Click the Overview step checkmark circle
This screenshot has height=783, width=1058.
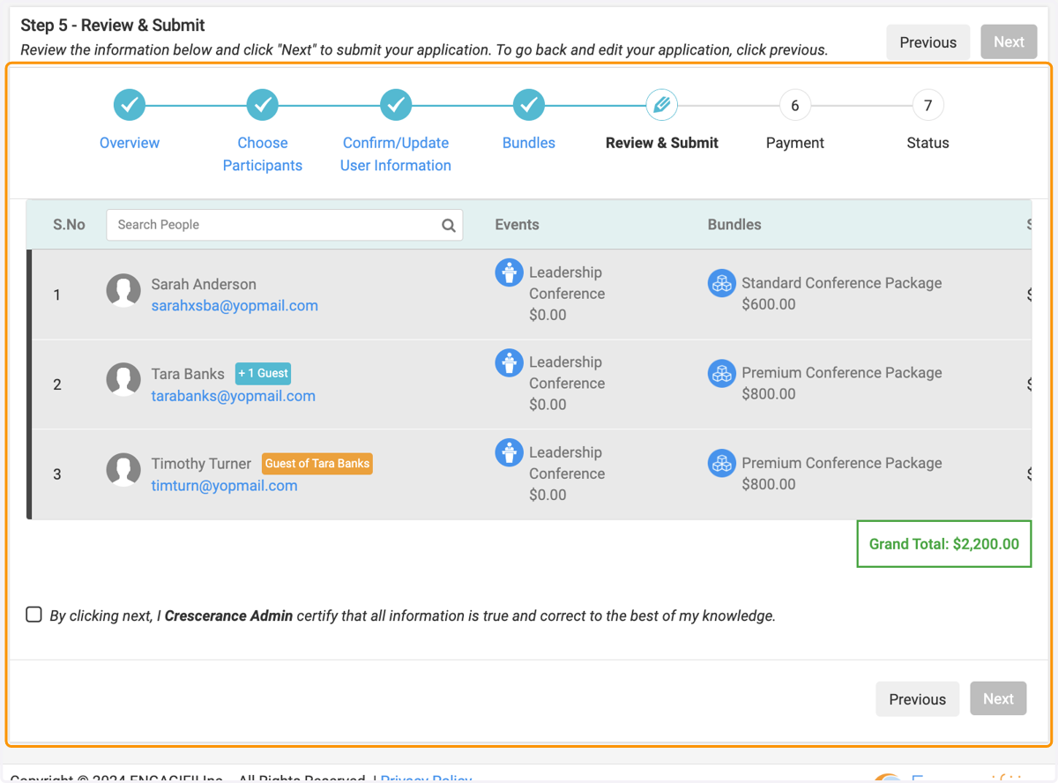(x=130, y=105)
